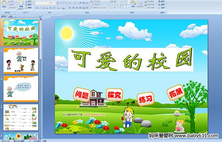Select the second slide thumbnail with characters

point(21,60)
